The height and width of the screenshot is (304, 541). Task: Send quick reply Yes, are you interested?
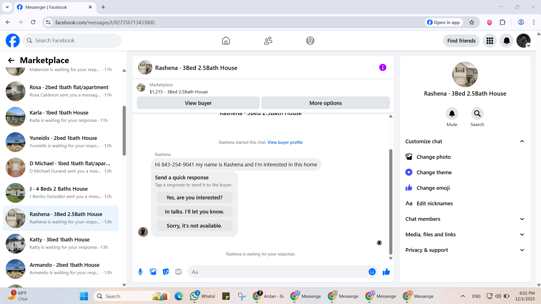click(194, 197)
